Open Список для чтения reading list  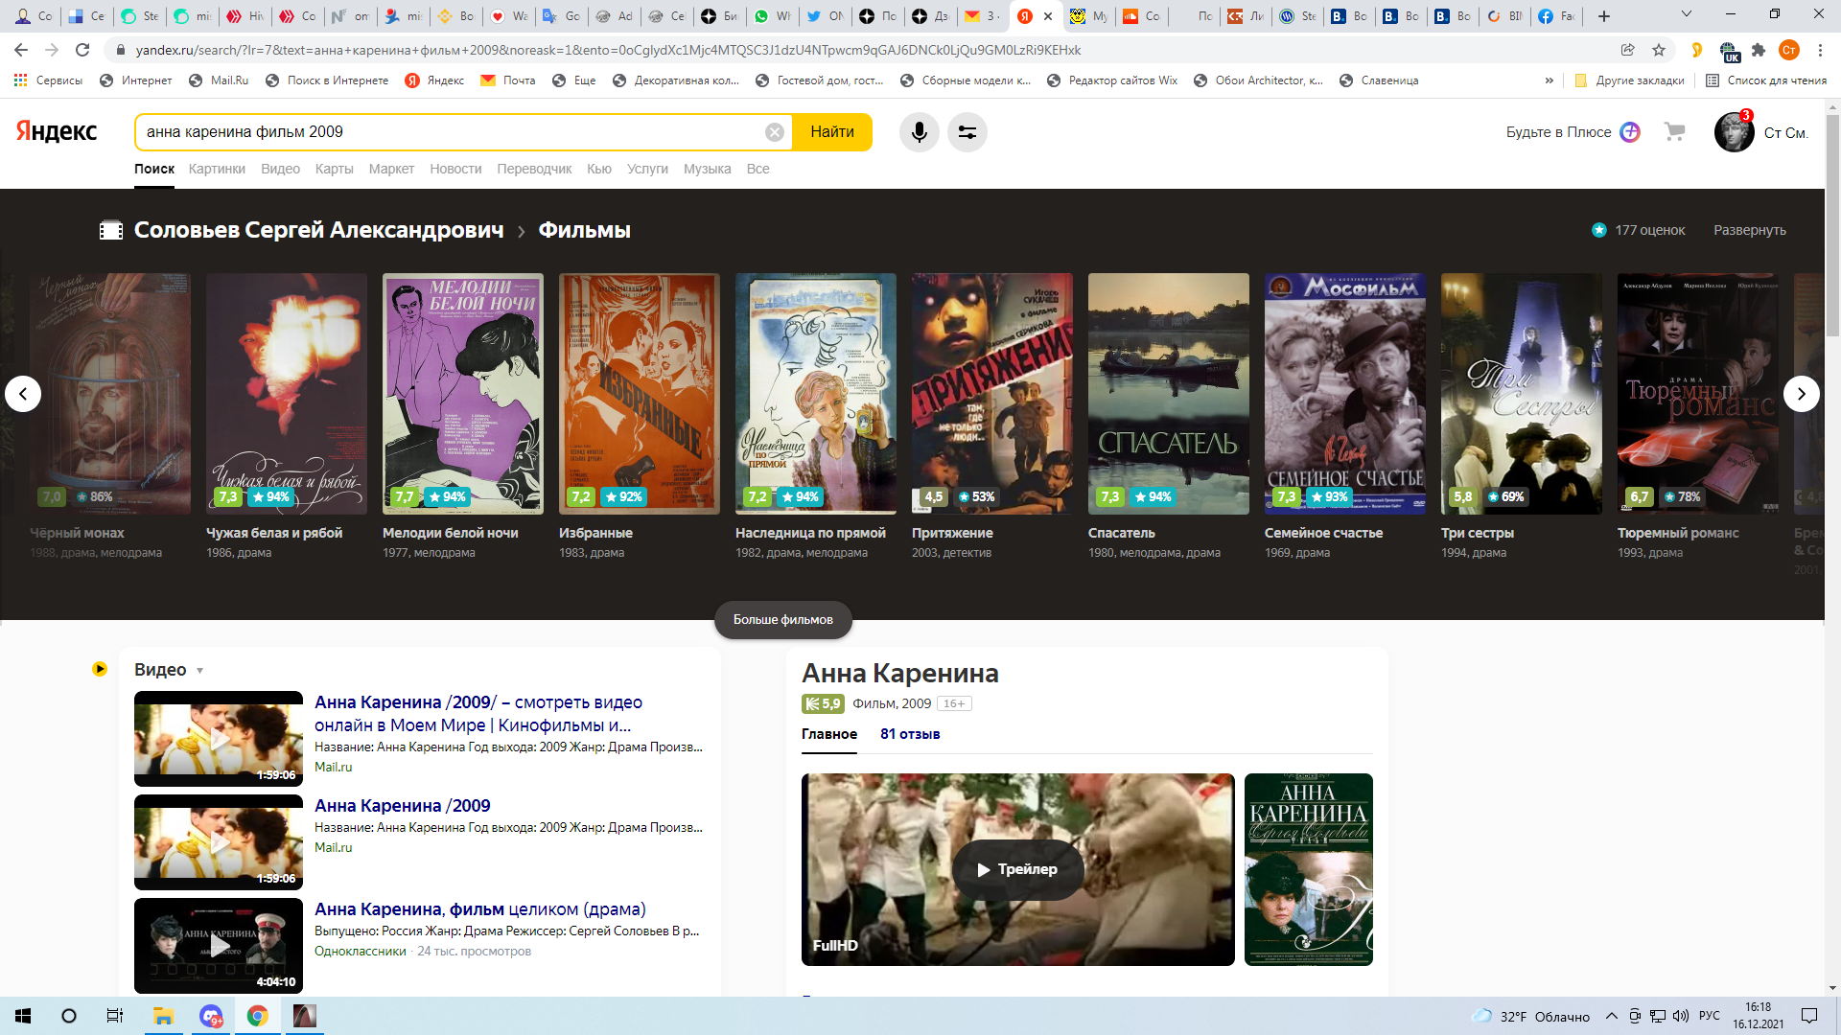point(1766,80)
